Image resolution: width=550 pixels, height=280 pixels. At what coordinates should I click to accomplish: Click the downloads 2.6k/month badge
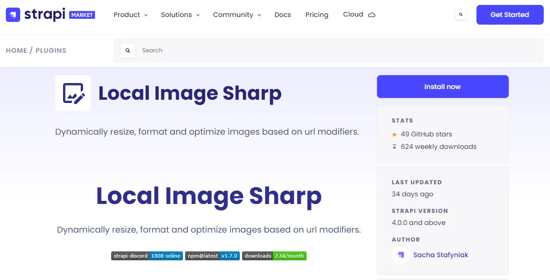(x=274, y=256)
